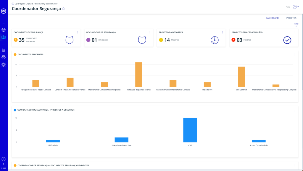Viewport: 303px width, 171px height.
Task: Open the three-dot menu on Projectos sem CSO Atribuído card
Action: pos(295,33)
